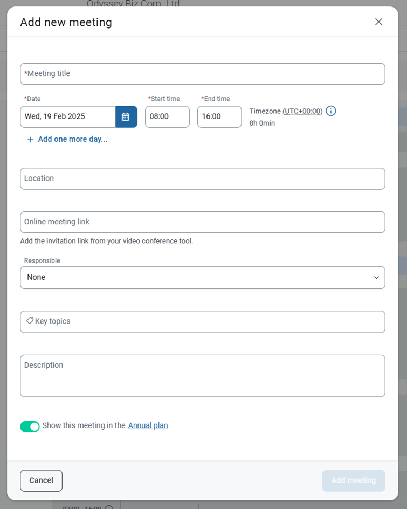Viewport: 407px width, 509px height.
Task: Click the timezone info icon
Action: point(331,111)
